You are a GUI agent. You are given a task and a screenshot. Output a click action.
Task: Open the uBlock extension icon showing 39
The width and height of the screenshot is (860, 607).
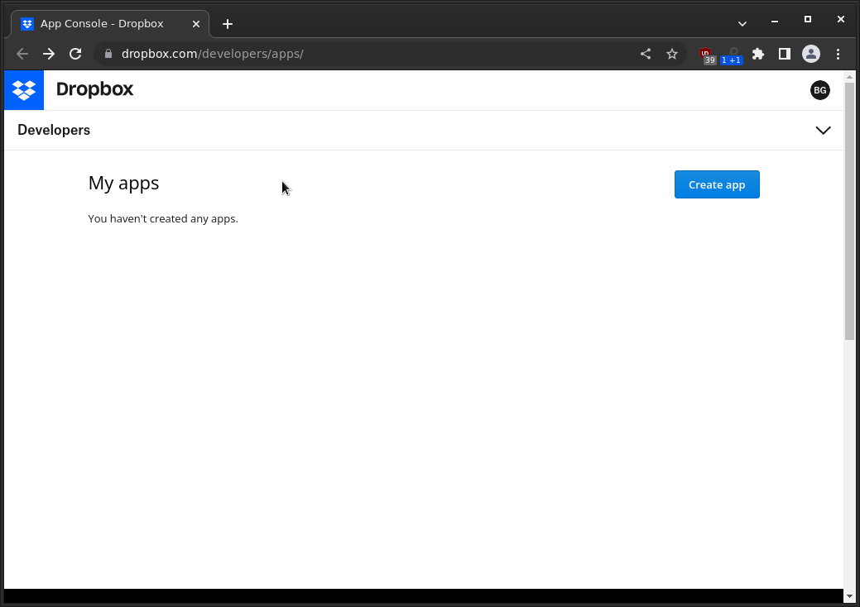pos(707,55)
